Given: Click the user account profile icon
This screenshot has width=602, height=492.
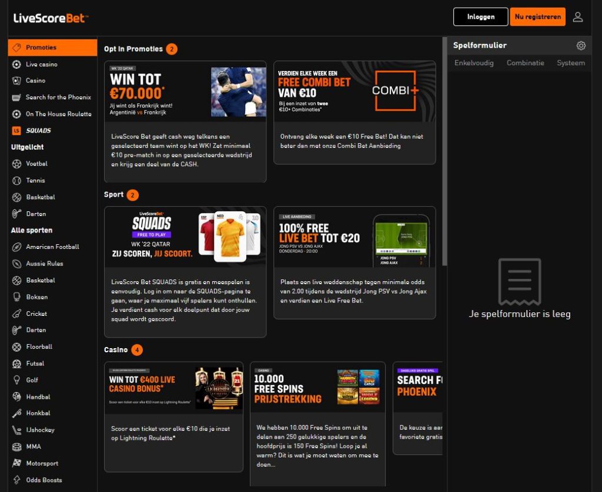Looking at the screenshot, I should click(x=577, y=17).
